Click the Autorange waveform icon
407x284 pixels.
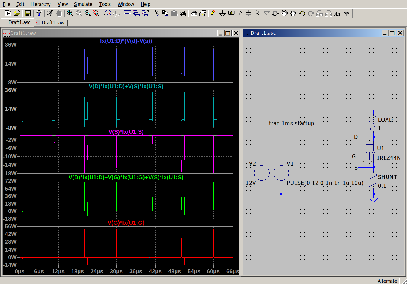tap(108, 13)
